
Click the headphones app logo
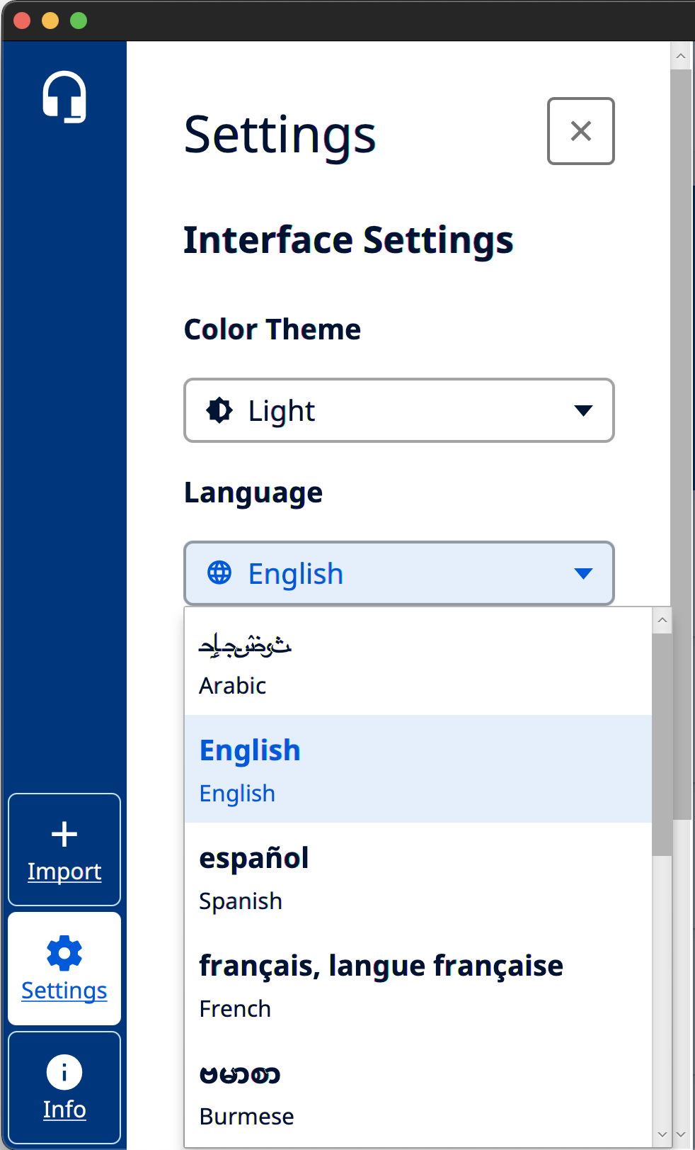pyautogui.click(x=64, y=96)
